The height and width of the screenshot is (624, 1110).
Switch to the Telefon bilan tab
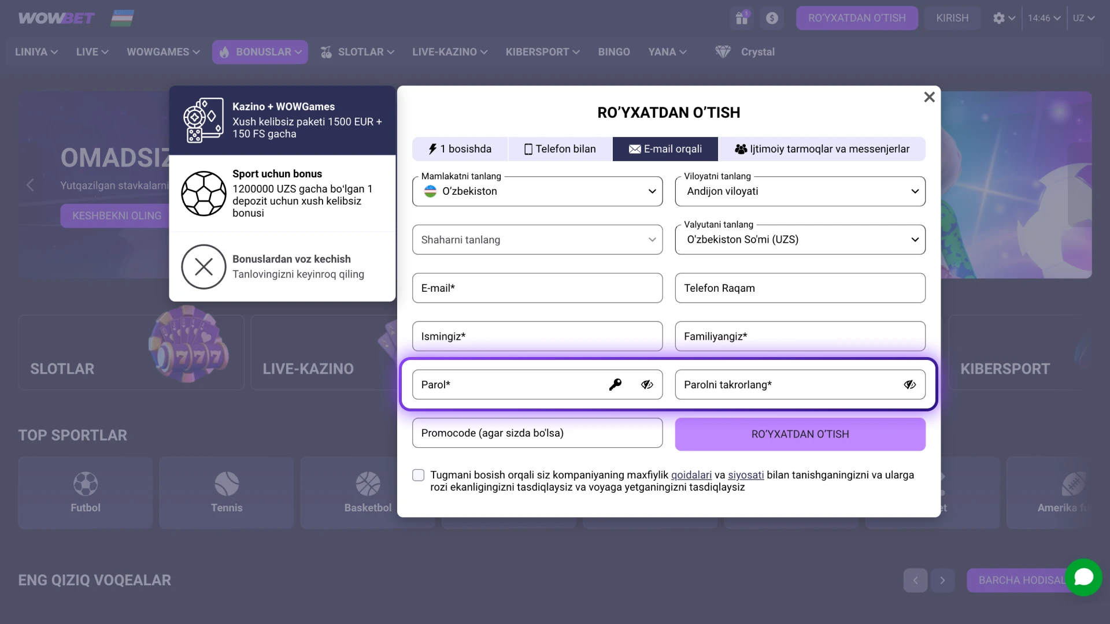[560, 149]
